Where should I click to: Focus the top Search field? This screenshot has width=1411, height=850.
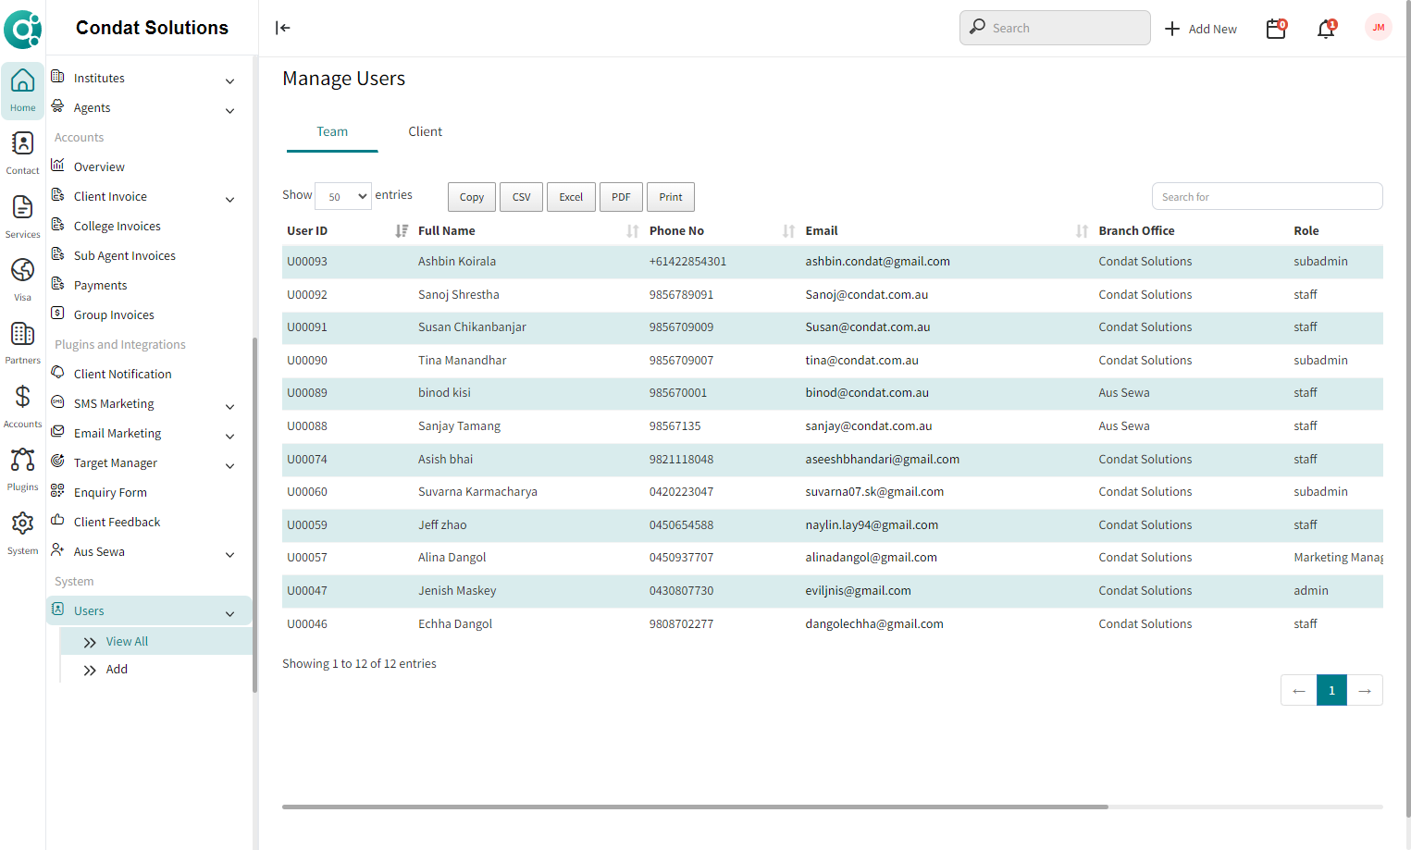tap(1055, 28)
